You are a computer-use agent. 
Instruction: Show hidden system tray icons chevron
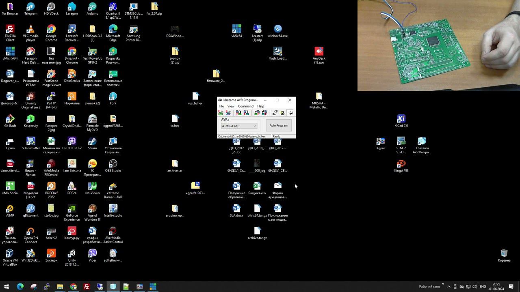pos(448,287)
